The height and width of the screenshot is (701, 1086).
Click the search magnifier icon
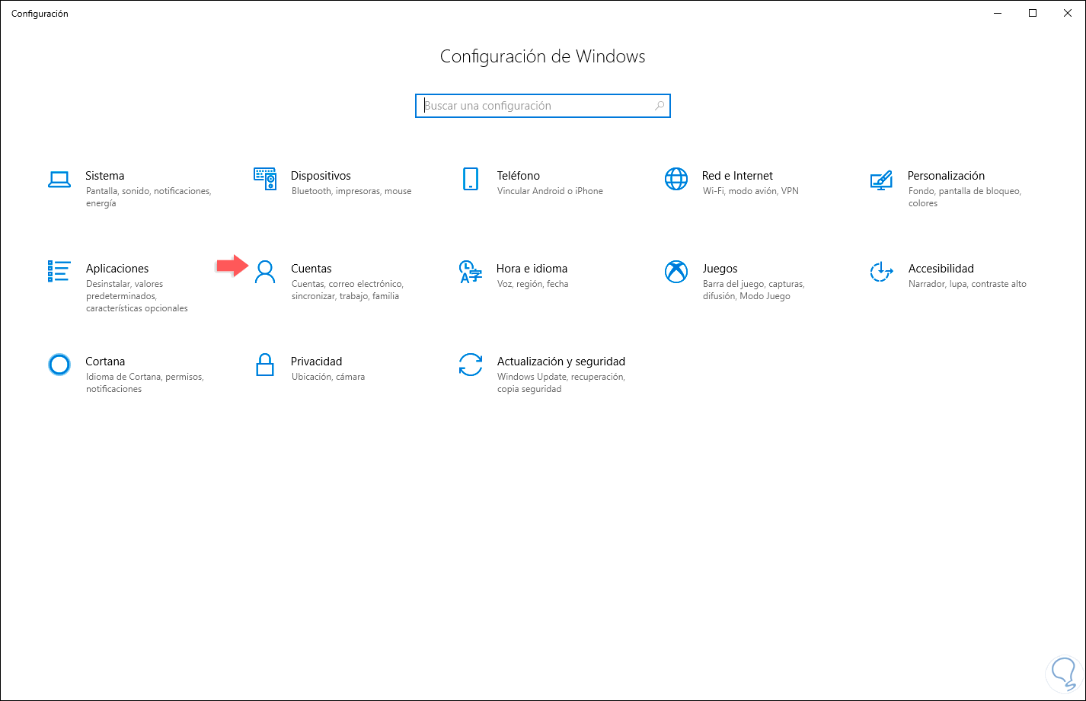(660, 106)
